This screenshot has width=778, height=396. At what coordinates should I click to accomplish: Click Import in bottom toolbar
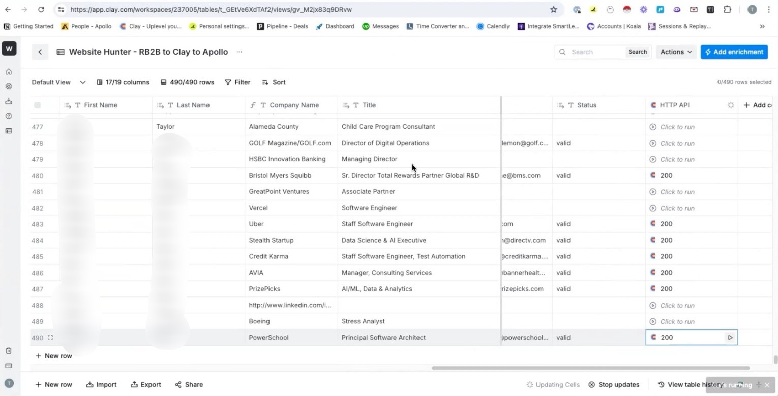(x=101, y=385)
